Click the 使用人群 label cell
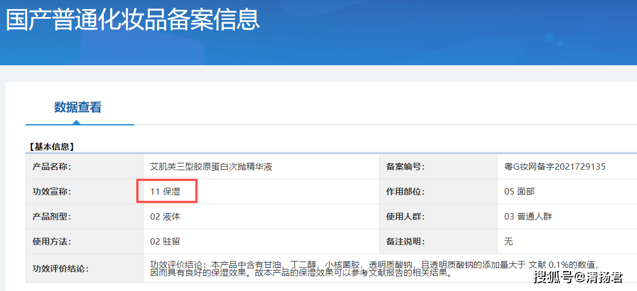637x291 pixels. [438, 217]
